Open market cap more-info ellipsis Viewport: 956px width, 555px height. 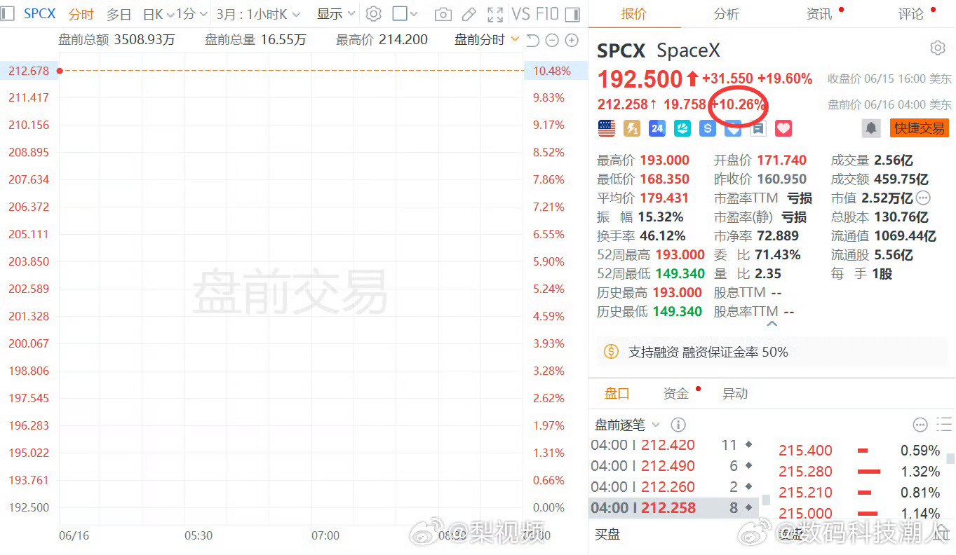(x=923, y=198)
